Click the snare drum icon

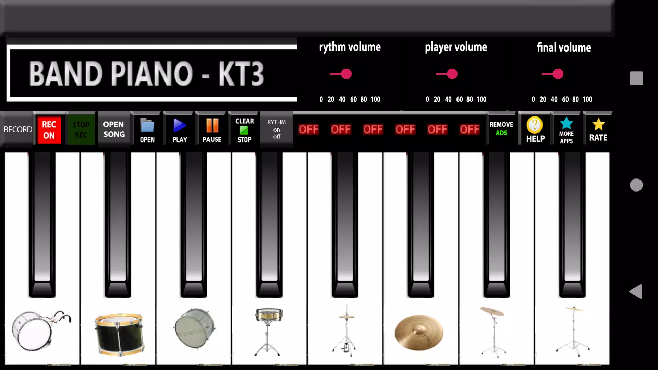tap(269, 330)
